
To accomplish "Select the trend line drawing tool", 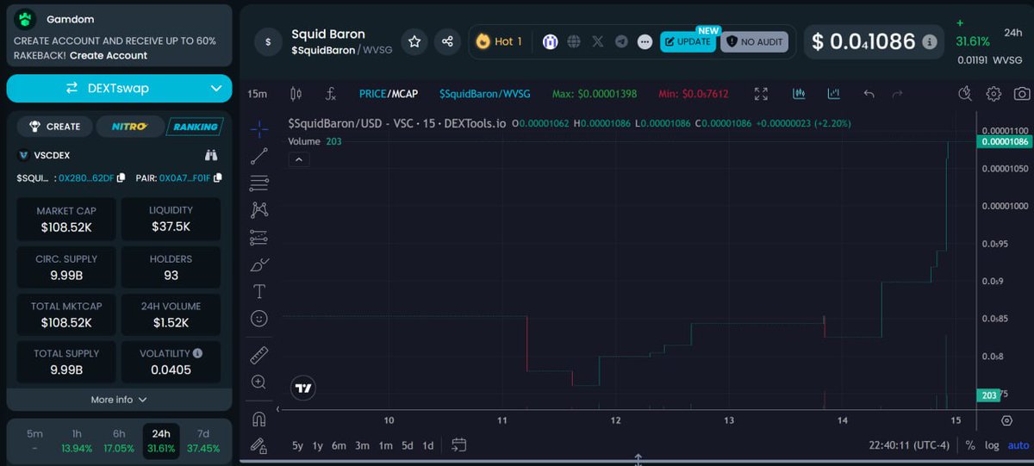I will pos(258,156).
